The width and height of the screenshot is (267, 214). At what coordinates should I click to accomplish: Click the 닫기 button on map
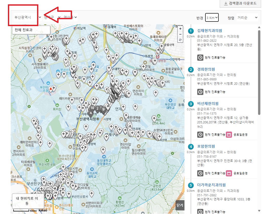tap(180, 205)
